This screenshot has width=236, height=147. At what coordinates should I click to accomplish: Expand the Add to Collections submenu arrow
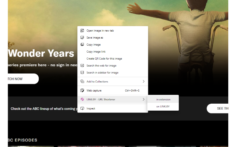coord(143,82)
